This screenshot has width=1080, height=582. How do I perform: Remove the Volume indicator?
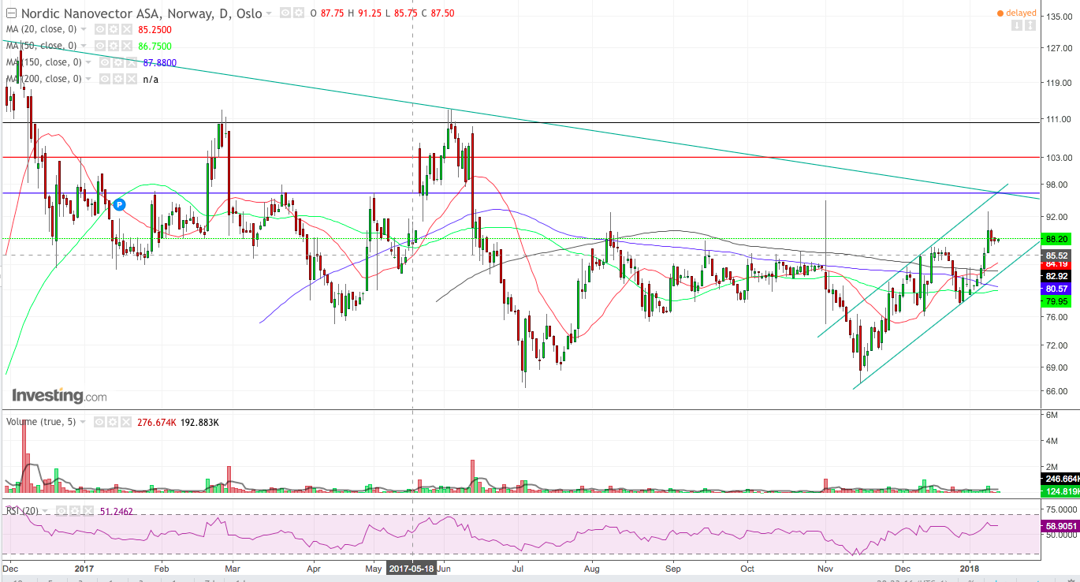tap(126, 422)
